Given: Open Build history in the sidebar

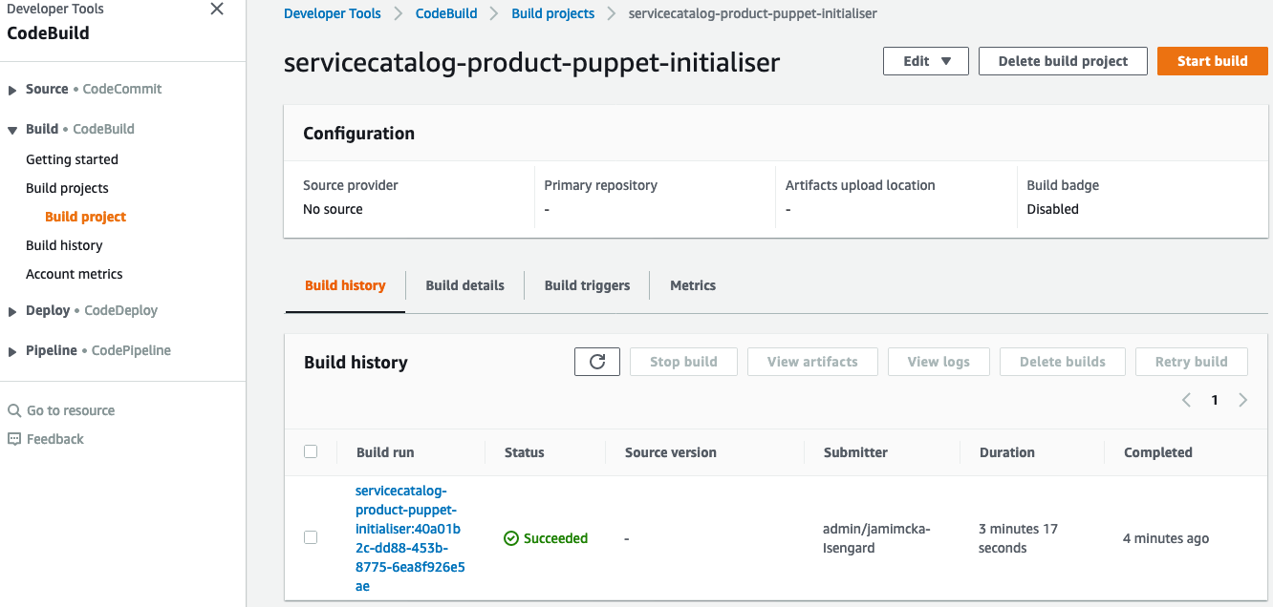Looking at the screenshot, I should point(64,245).
